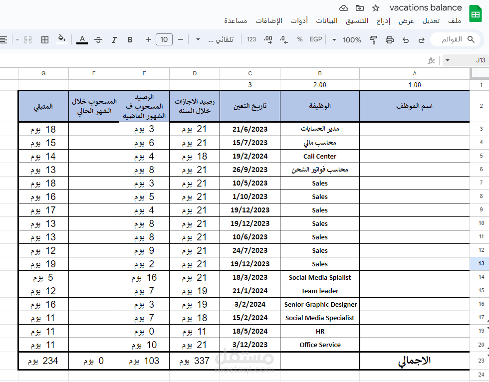Open the 123 number formats menu
The height and width of the screenshot is (382, 489).
pos(251,39)
